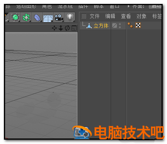This screenshot has width=167, height=144.
Task: Select the Cube primitive tool
Action: pos(15,17)
